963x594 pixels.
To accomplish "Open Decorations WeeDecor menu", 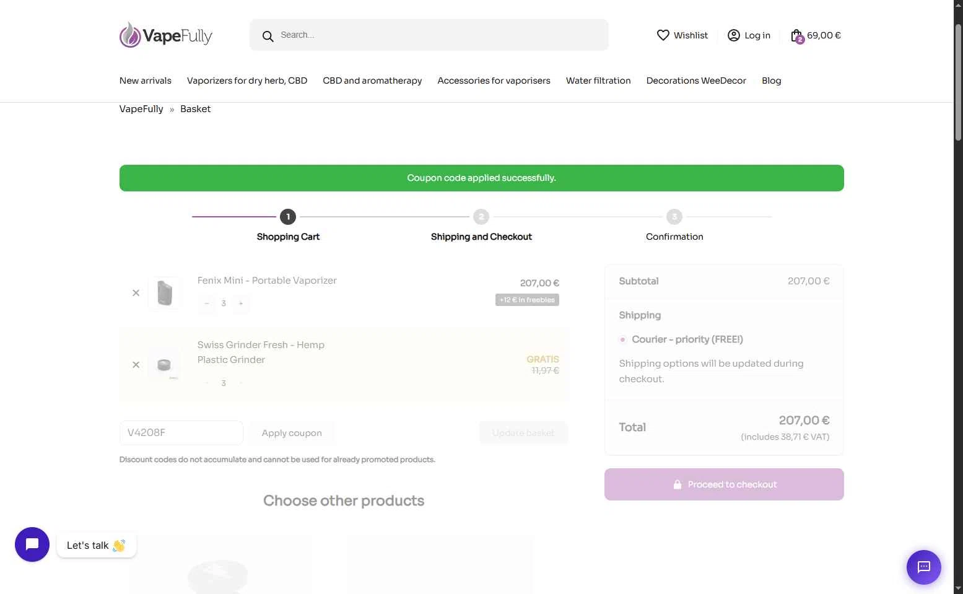I will pos(696,81).
